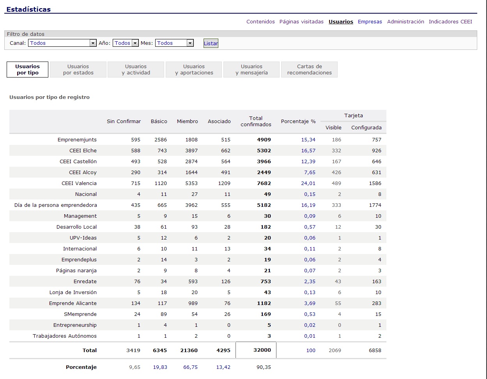Image resolution: width=487 pixels, height=379 pixels.
Task: Select the Usuarios por tipo tab
Action: click(28, 70)
